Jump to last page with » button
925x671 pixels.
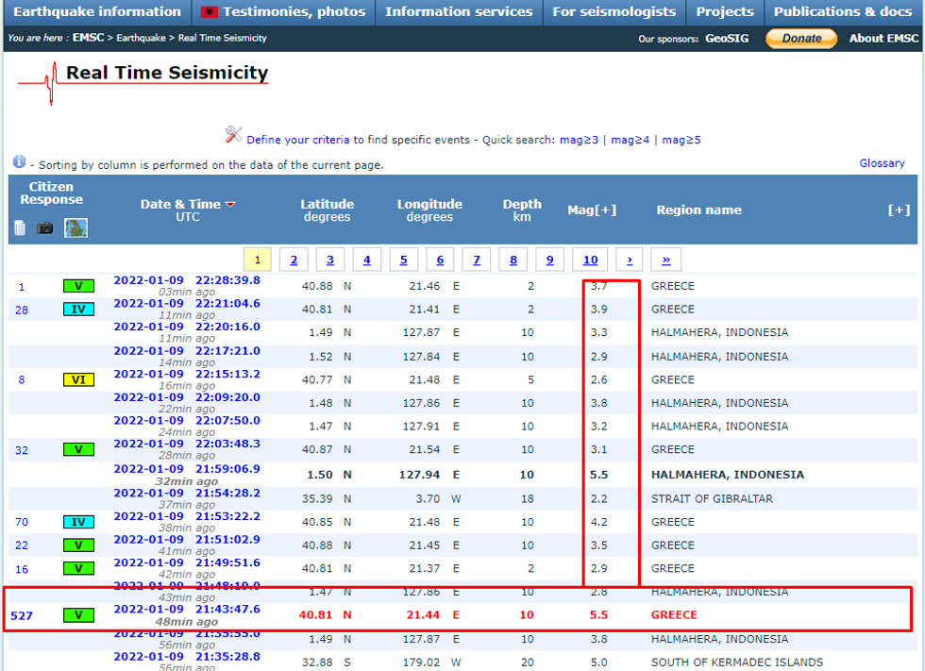(x=666, y=260)
